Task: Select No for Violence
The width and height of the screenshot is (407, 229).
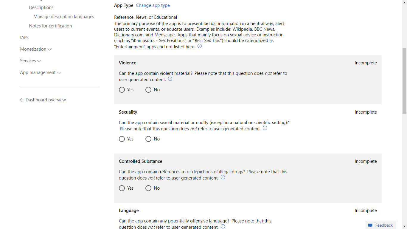Action: tap(148, 90)
